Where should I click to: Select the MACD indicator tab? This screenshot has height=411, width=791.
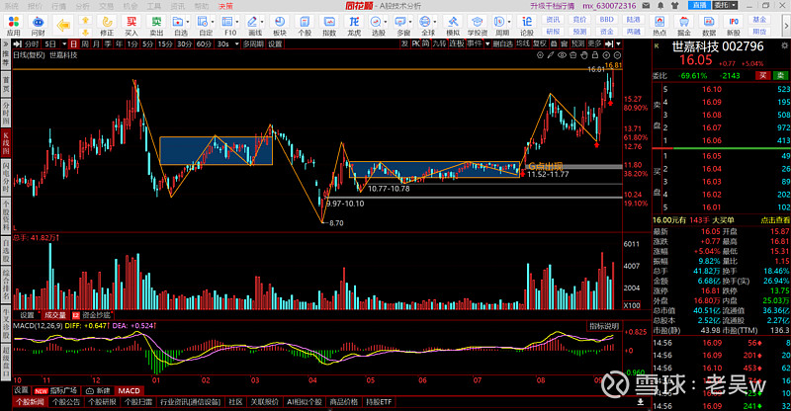point(129,391)
